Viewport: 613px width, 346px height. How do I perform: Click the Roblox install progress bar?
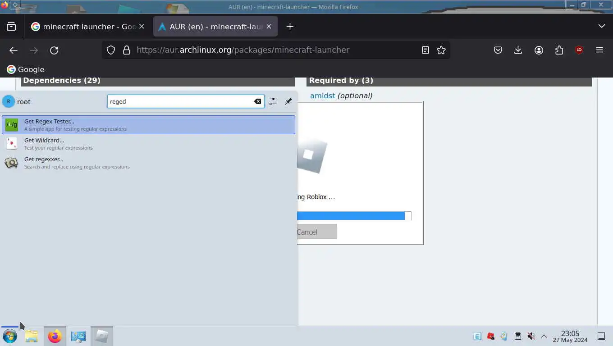354,216
